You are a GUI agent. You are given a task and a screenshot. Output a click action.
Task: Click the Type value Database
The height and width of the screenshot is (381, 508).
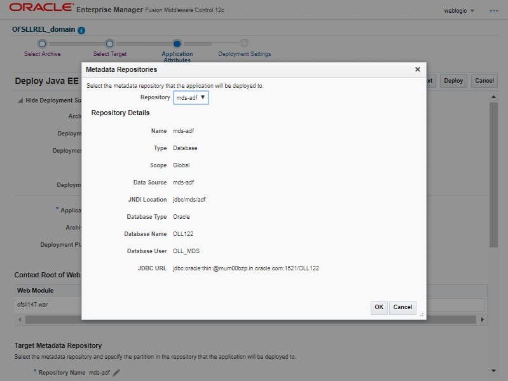pos(185,148)
